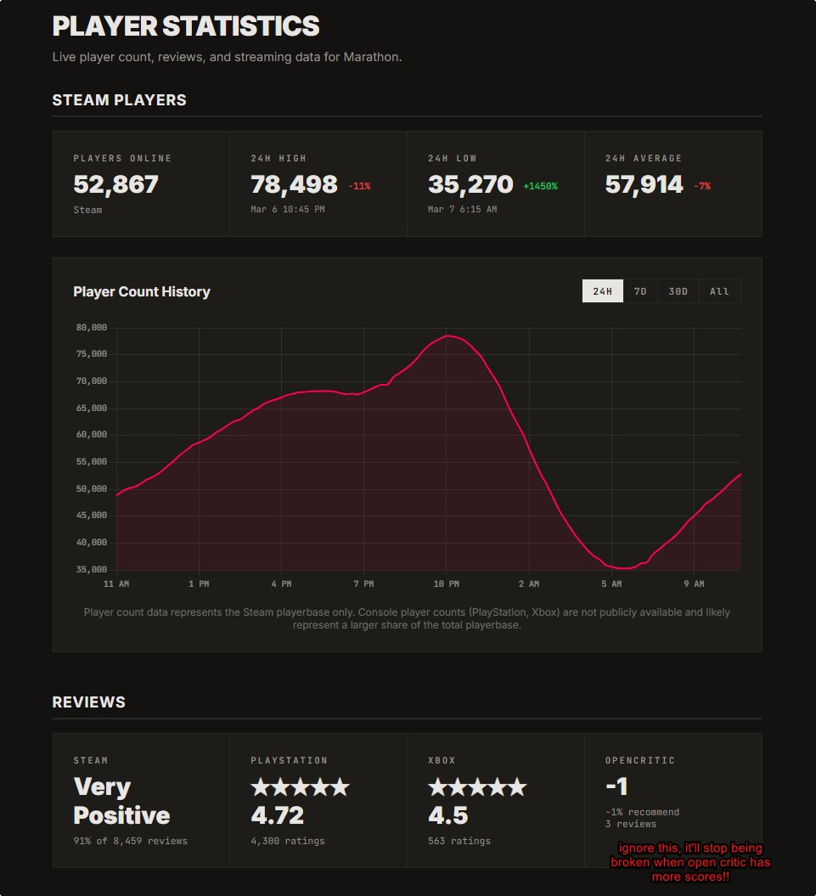Image resolution: width=816 pixels, height=896 pixels.
Task: Click the STEAM review card label
Action: (90, 761)
